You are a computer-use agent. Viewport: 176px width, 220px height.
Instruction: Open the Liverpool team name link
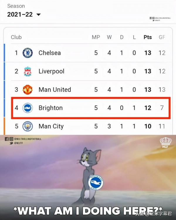pyautogui.click(x=51, y=71)
